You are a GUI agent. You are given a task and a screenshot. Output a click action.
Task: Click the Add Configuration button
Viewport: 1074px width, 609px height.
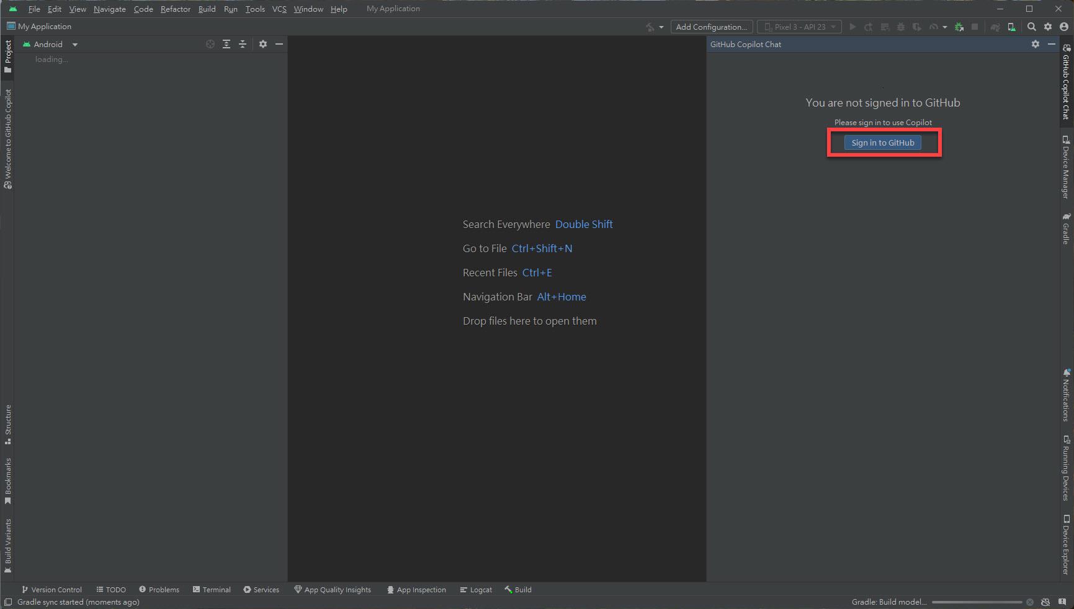pyautogui.click(x=711, y=27)
